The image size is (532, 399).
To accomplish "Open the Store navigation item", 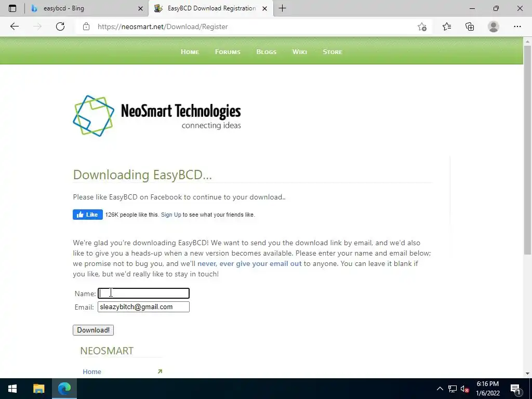I will pyautogui.click(x=332, y=52).
